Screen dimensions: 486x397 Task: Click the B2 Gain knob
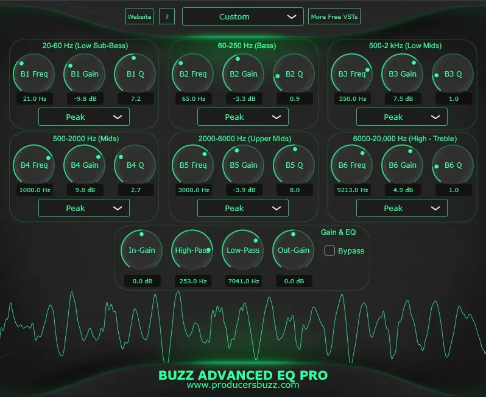point(244,74)
